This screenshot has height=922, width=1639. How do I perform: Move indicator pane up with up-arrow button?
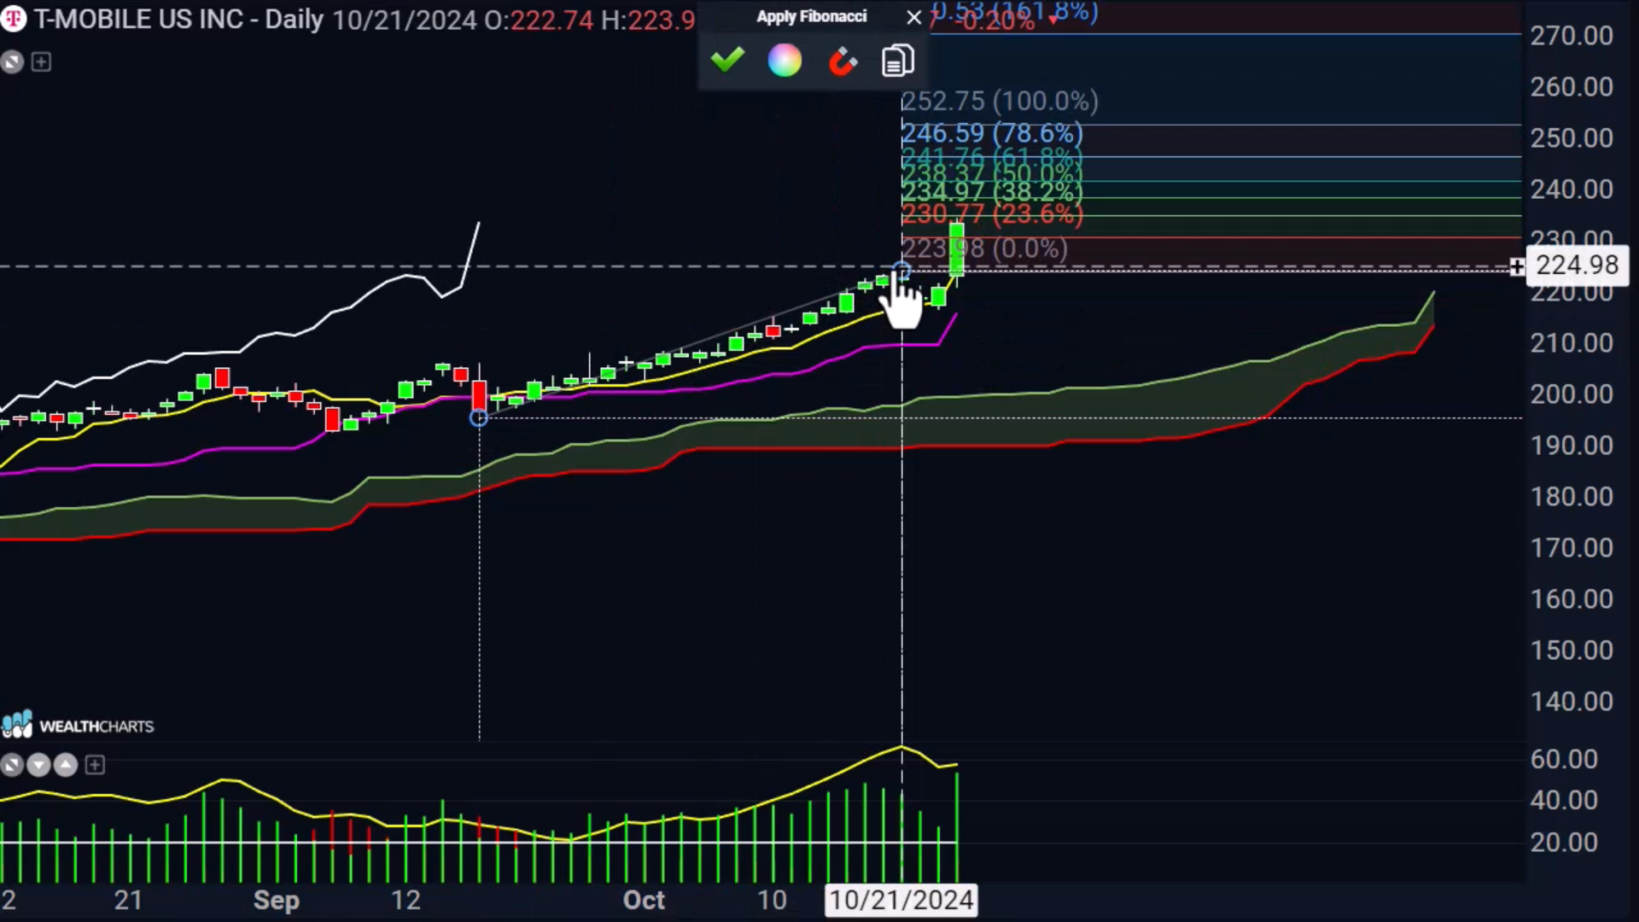(x=66, y=765)
